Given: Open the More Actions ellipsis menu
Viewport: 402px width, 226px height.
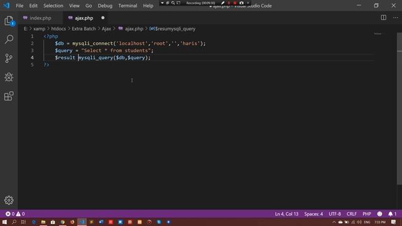Looking at the screenshot, I should pos(396,18).
